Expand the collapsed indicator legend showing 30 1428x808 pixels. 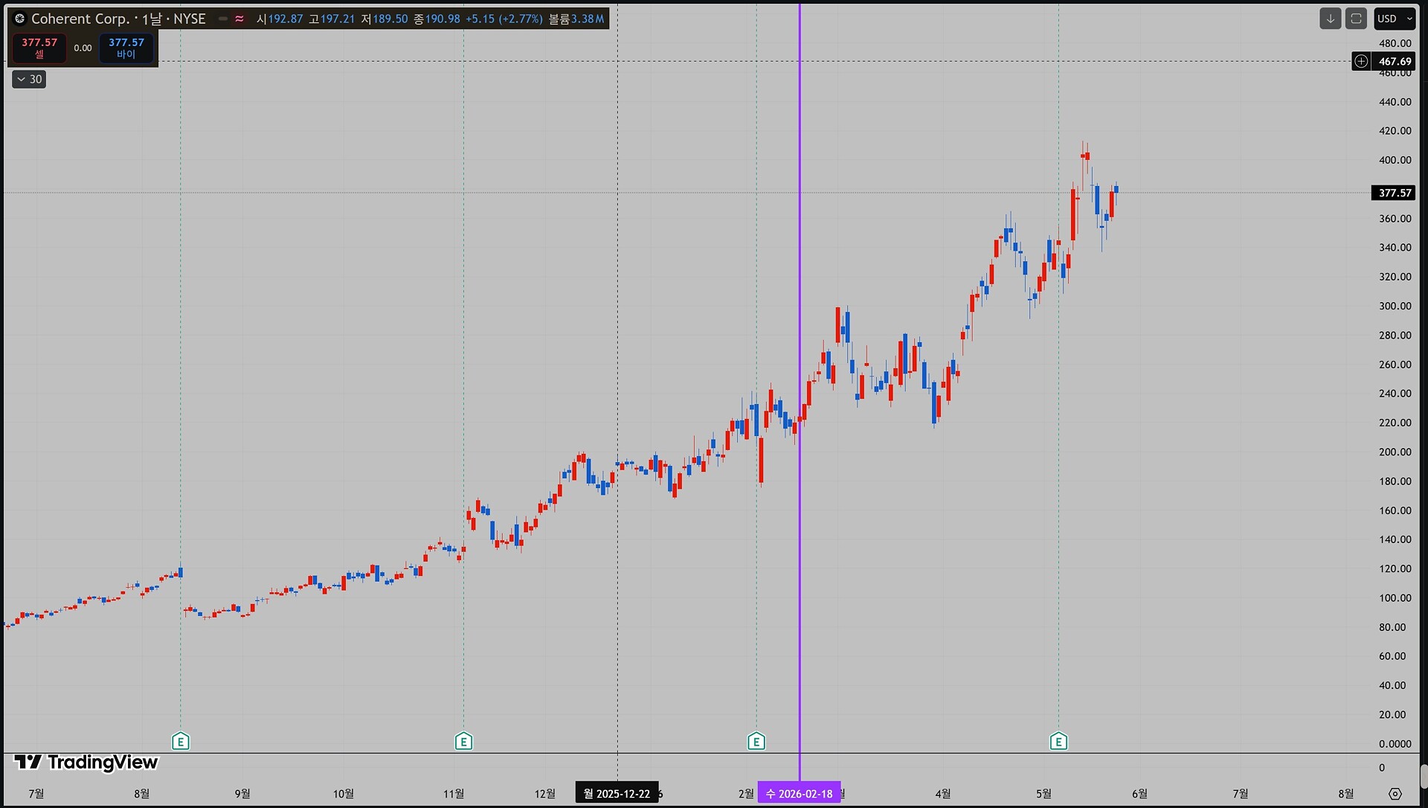[29, 79]
